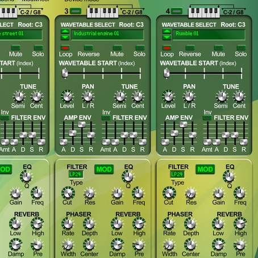The width and height of the screenshot is (258, 258).
Task: Open the LP24 filter type selector in layer 4
Action: [177, 174]
